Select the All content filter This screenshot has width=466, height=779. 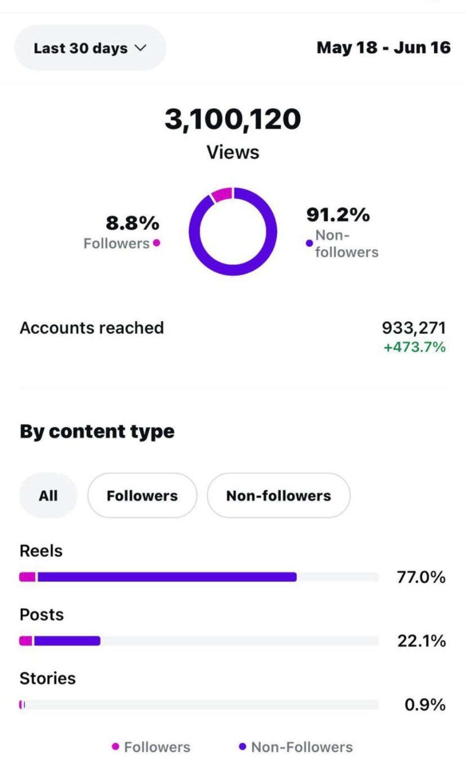coord(48,496)
